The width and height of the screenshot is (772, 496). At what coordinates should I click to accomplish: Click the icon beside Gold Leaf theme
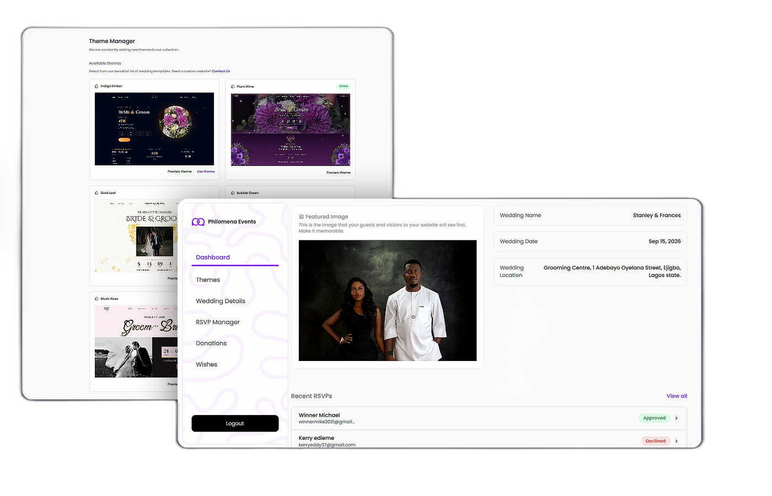[x=96, y=193]
